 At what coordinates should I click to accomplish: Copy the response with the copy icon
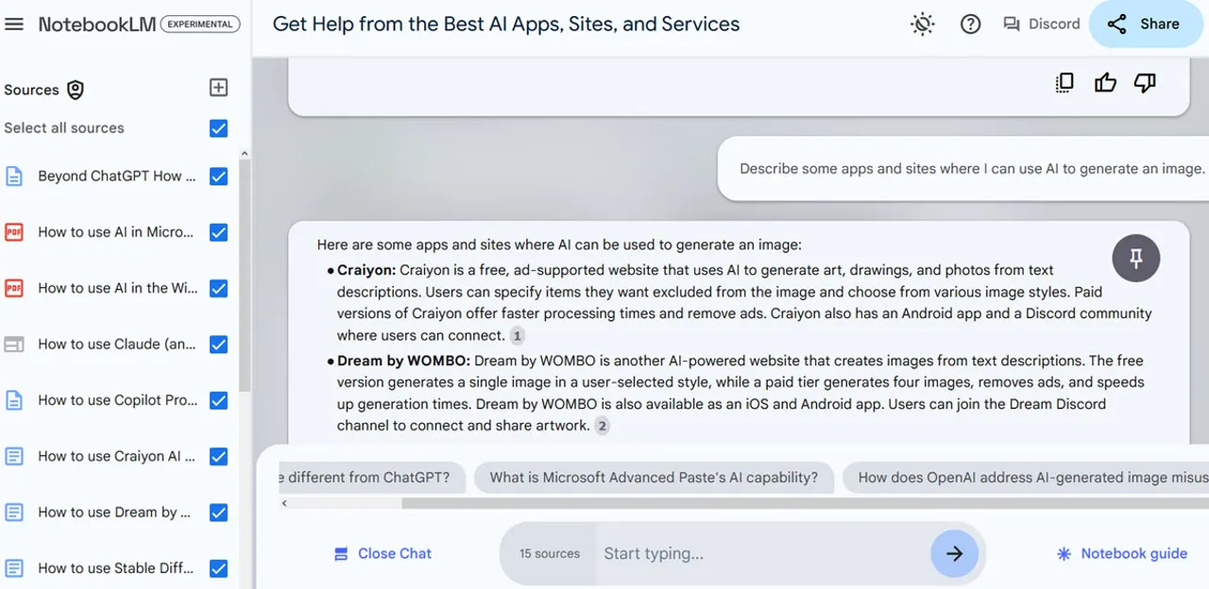(1064, 83)
